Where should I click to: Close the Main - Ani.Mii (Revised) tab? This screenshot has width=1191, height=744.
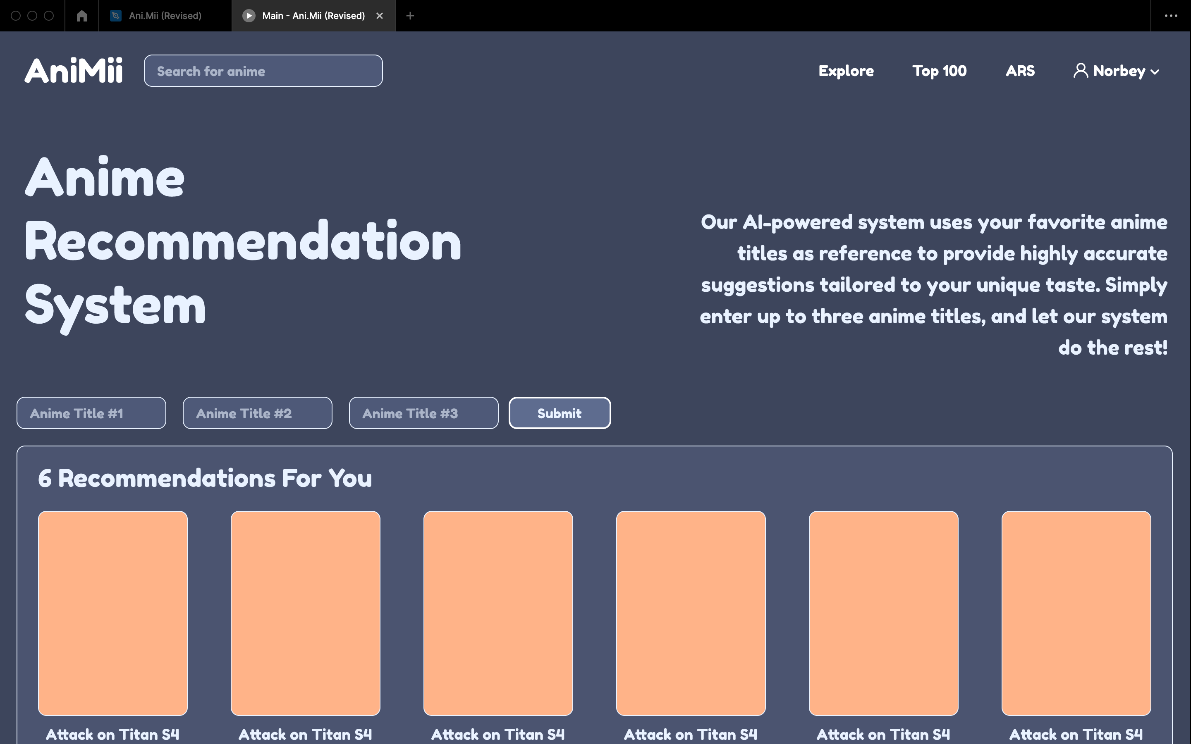point(380,16)
